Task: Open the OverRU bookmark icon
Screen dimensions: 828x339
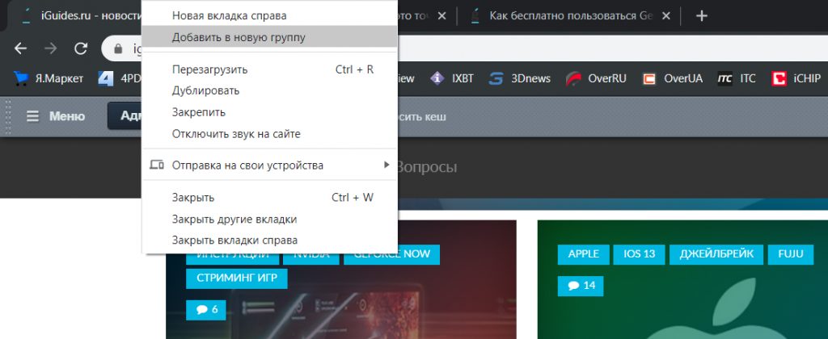Action: click(x=573, y=78)
